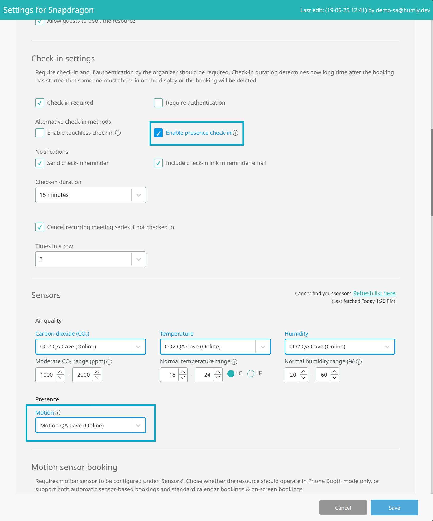Click info icon next to Moderate CO₂ range
Image resolution: width=433 pixels, height=521 pixels.
pos(109,362)
